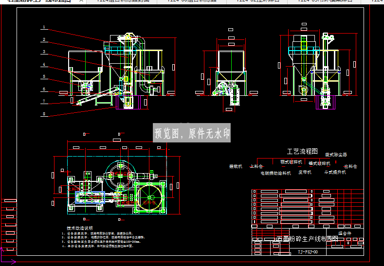
Task: Select drawing number TJ-FSJ-00
Action: coord(308,252)
